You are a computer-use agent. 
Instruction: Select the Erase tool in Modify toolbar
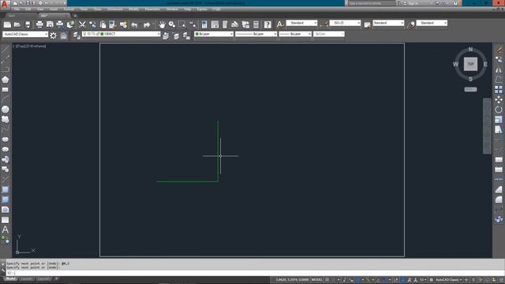pos(499,50)
